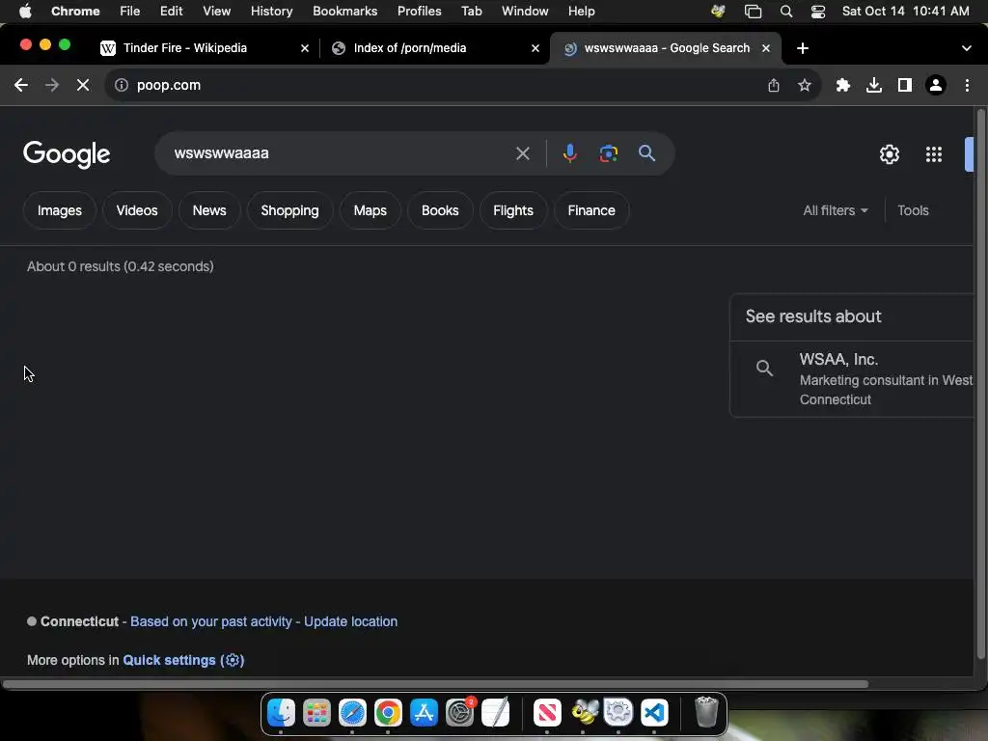The image size is (988, 741).
Task: Open Finder from the dock
Action: click(x=281, y=713)
